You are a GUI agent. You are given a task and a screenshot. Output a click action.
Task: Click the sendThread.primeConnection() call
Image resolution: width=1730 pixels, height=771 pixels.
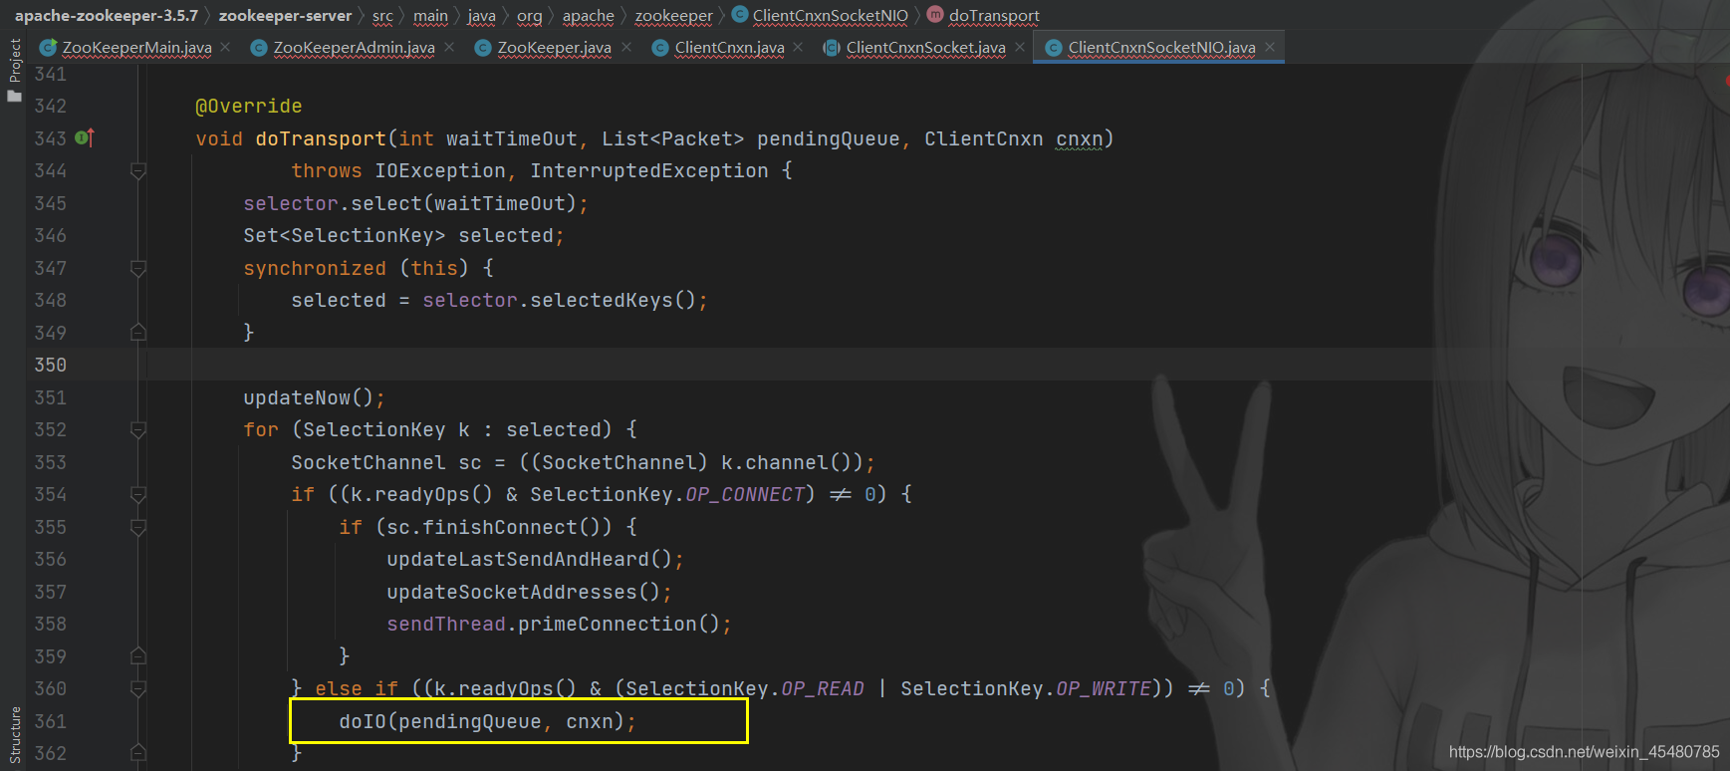coord(554,624)
